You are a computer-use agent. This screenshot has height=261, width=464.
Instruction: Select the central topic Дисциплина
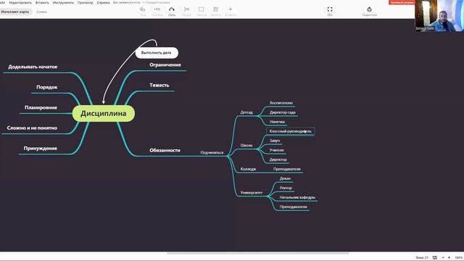point(103,113)
